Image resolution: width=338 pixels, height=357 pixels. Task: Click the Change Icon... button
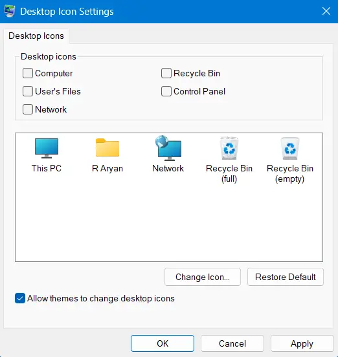[x=203, y=277]
